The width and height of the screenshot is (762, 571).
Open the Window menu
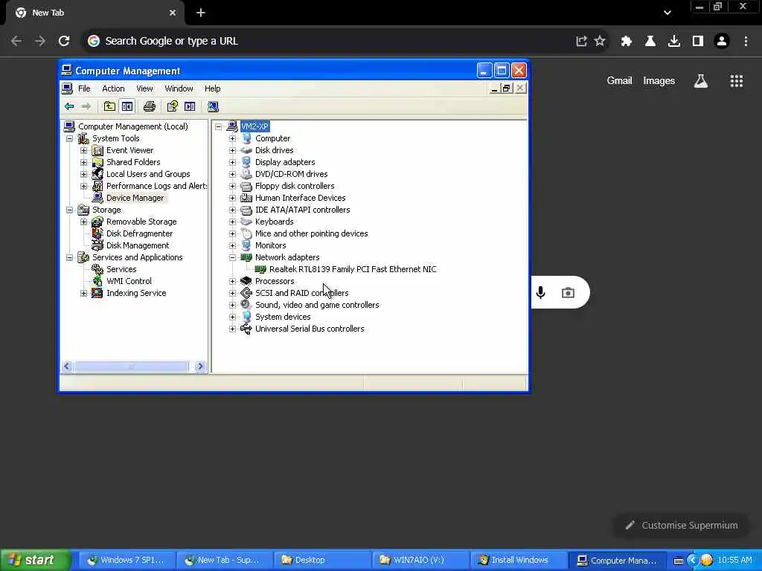click(x=179, y=88)
